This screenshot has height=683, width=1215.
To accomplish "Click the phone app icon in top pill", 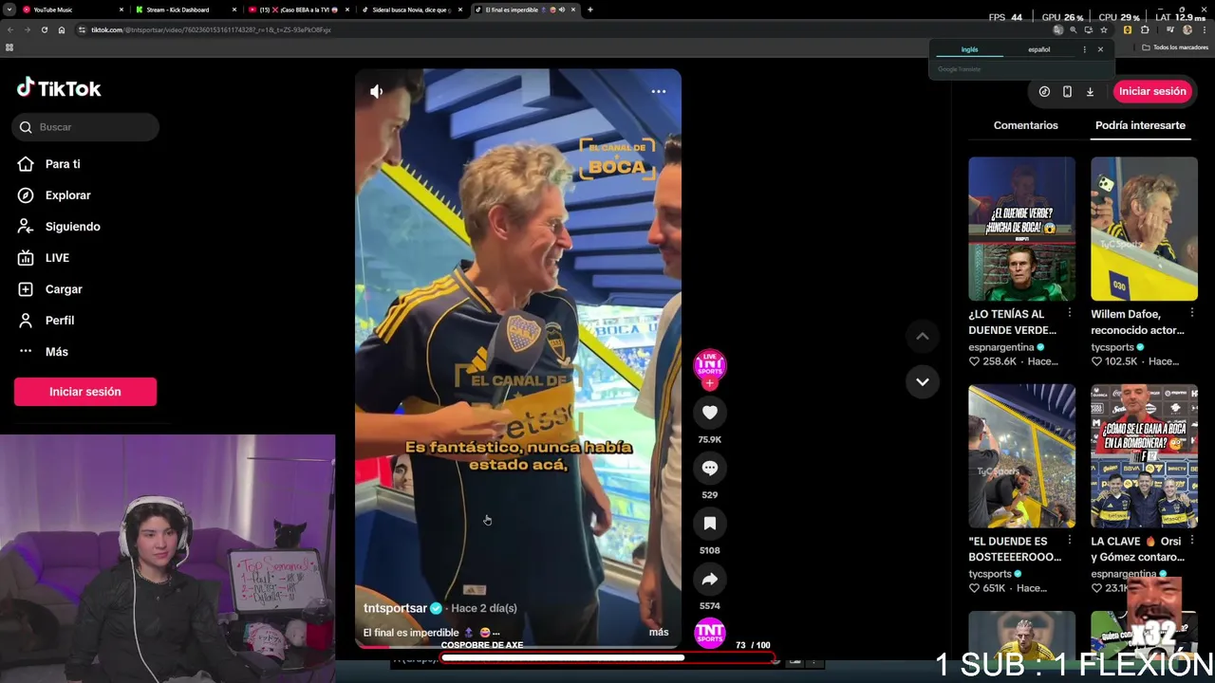I will coord(1067,91).
